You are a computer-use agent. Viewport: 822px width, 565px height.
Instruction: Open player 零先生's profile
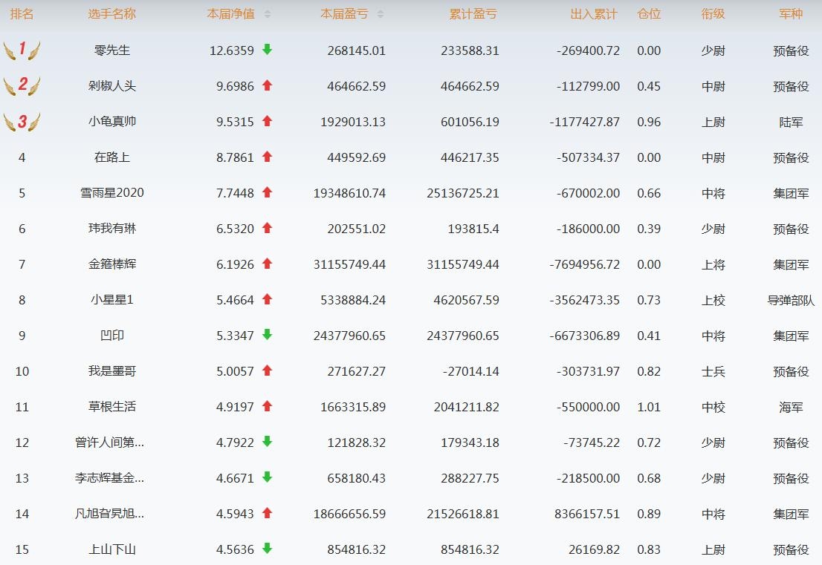click(x=112, y=50)
